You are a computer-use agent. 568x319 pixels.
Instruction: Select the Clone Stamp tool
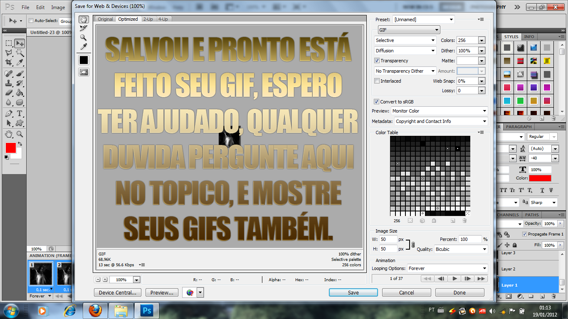tap(9, 83)
